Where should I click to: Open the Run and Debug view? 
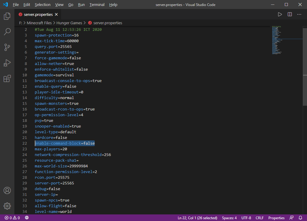[7, 63]
